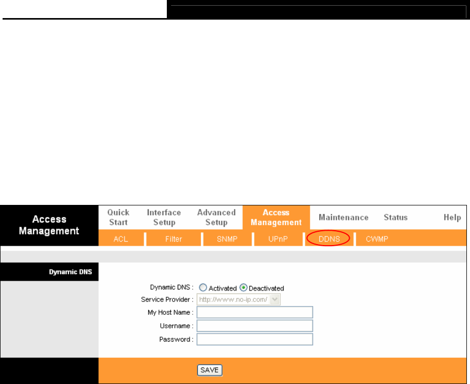The height and width of the screenshot is (384, 470).
Task: Click the 'Username :' label
Action: pos(177,326)
